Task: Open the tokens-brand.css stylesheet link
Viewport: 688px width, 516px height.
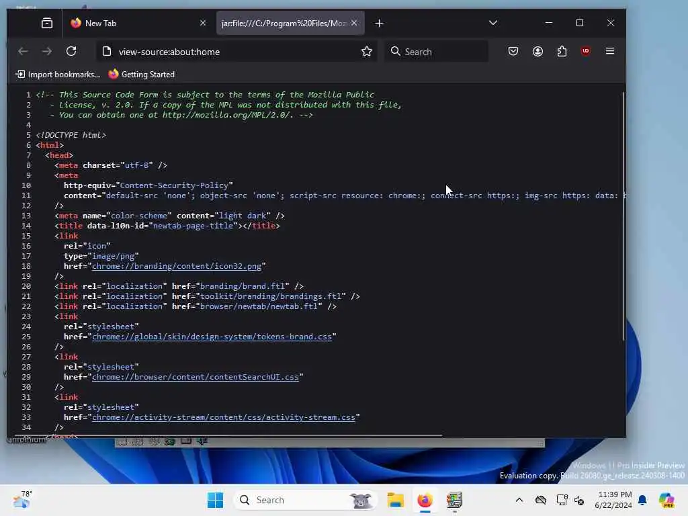Action: point(212,337)
